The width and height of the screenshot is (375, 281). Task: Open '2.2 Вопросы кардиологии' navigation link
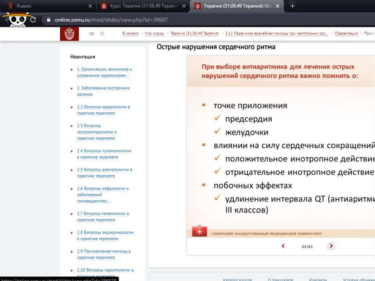[104, 110]
